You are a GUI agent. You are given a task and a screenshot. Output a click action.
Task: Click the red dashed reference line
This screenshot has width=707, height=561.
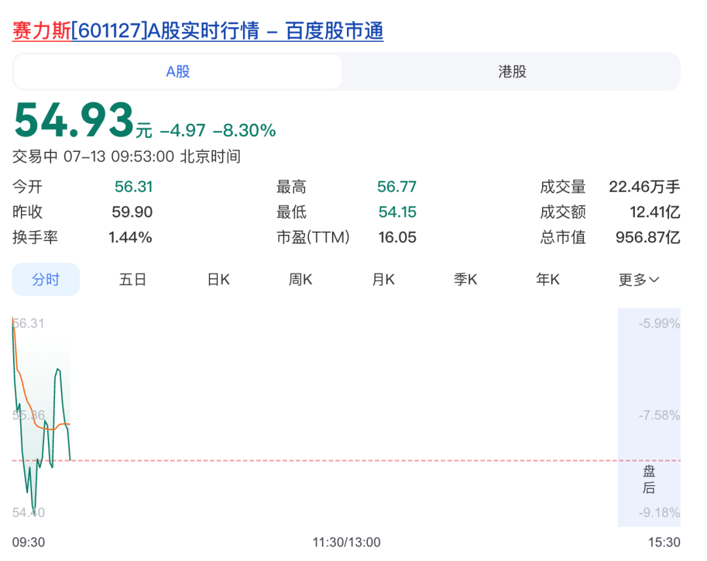346,460
